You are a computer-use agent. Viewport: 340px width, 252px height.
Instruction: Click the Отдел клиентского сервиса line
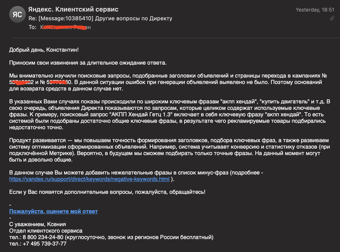click(46, 231)
